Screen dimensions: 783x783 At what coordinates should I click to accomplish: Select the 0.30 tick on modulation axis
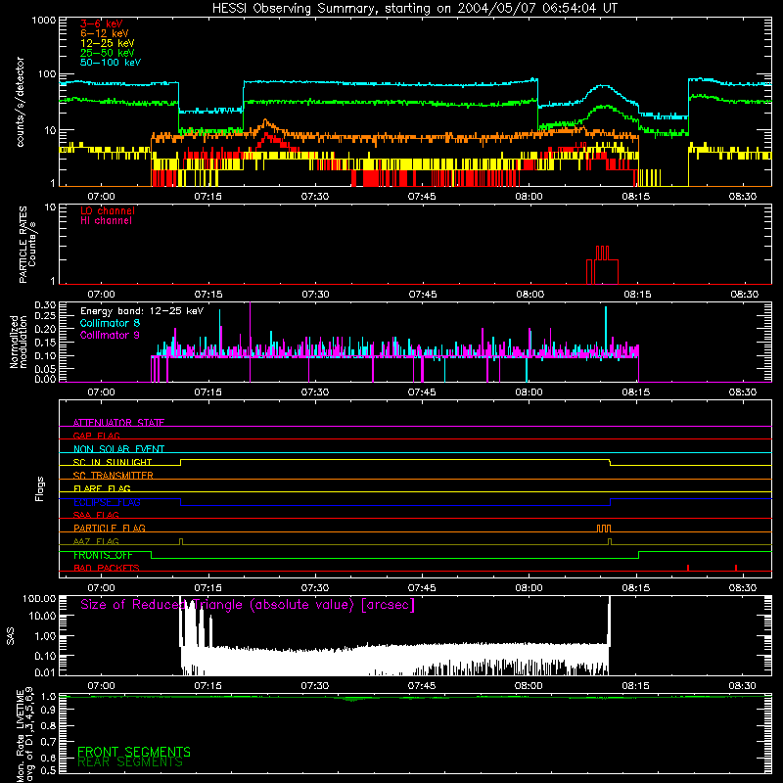click(x=45, y=304)
